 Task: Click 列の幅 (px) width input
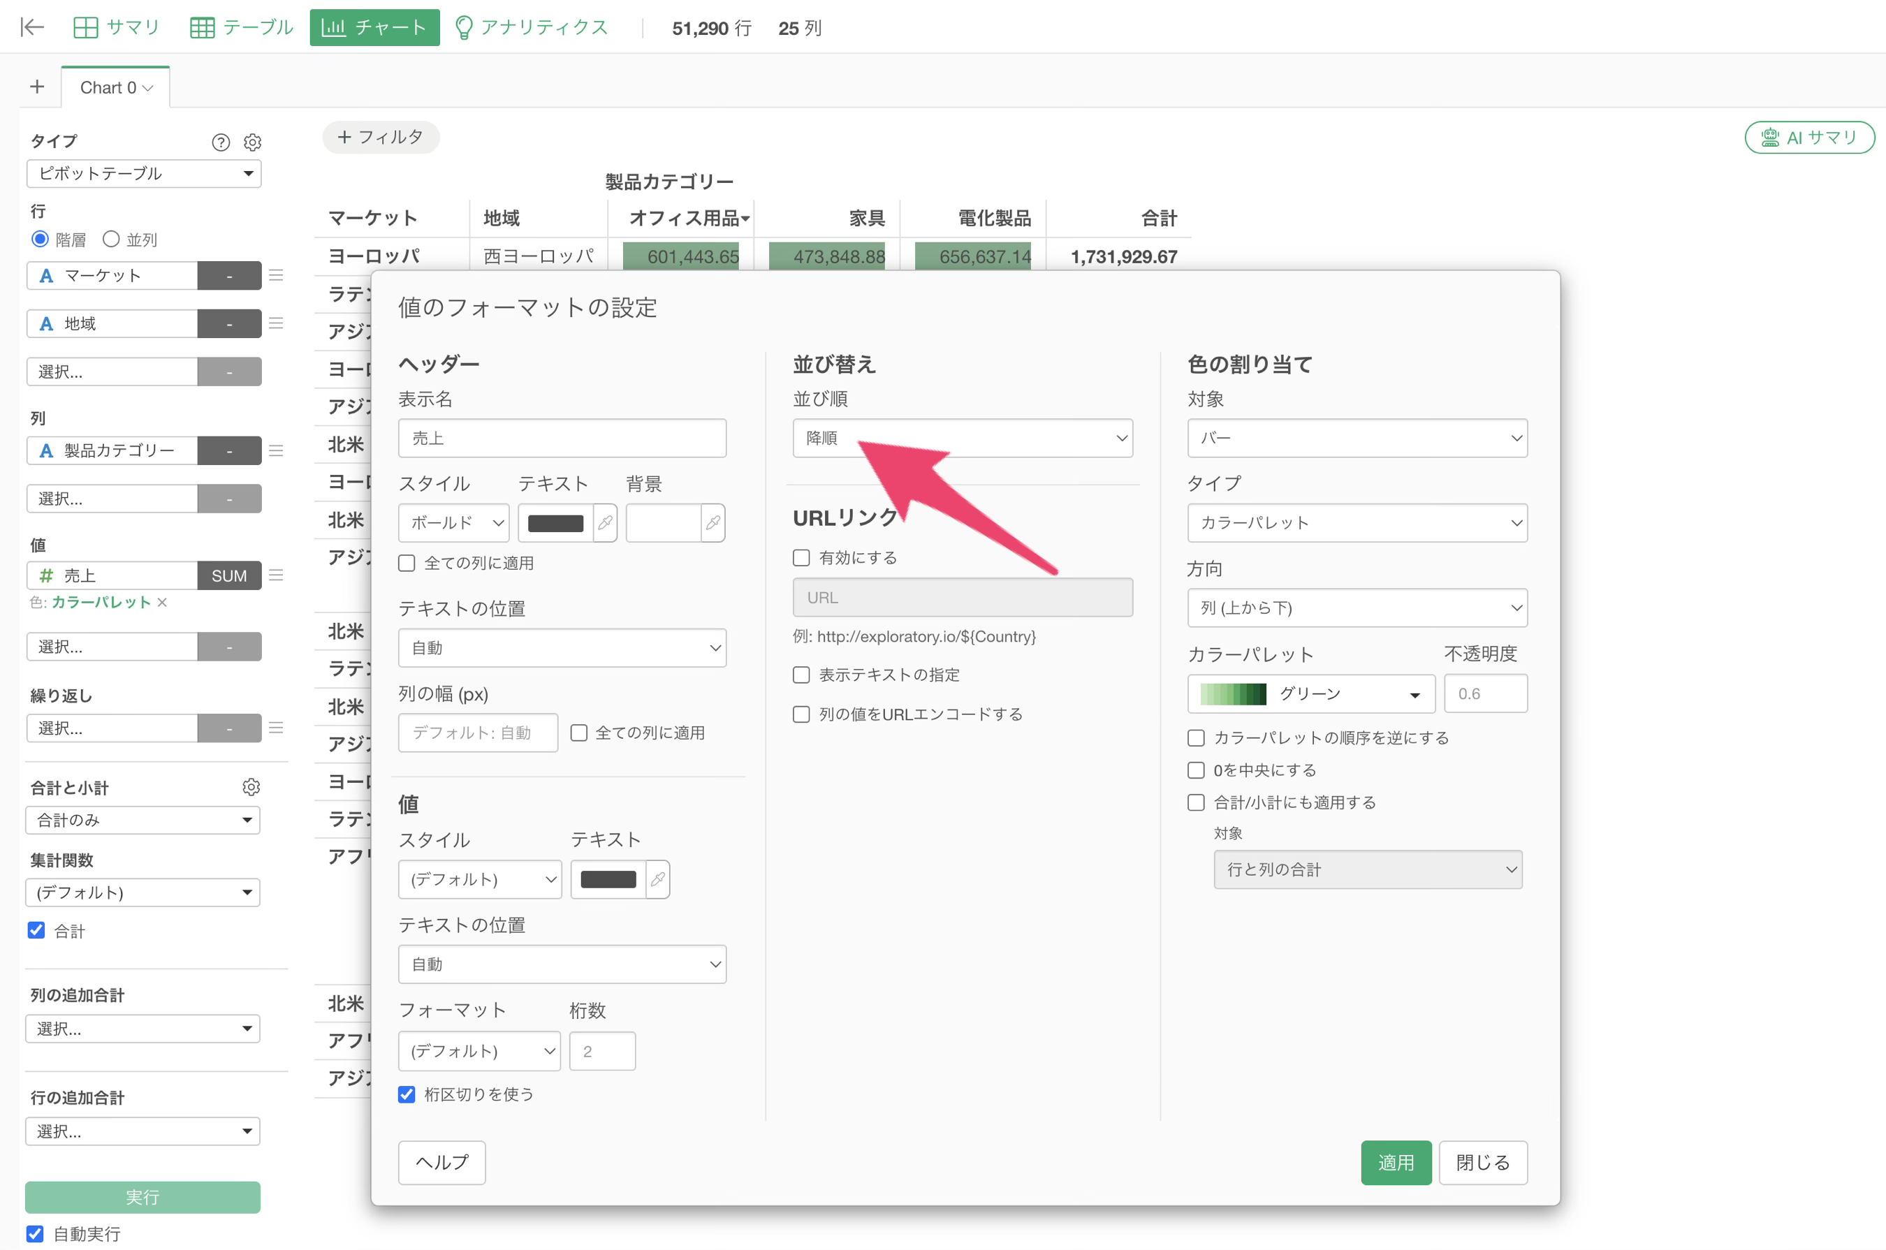click(x=478, y=733)
